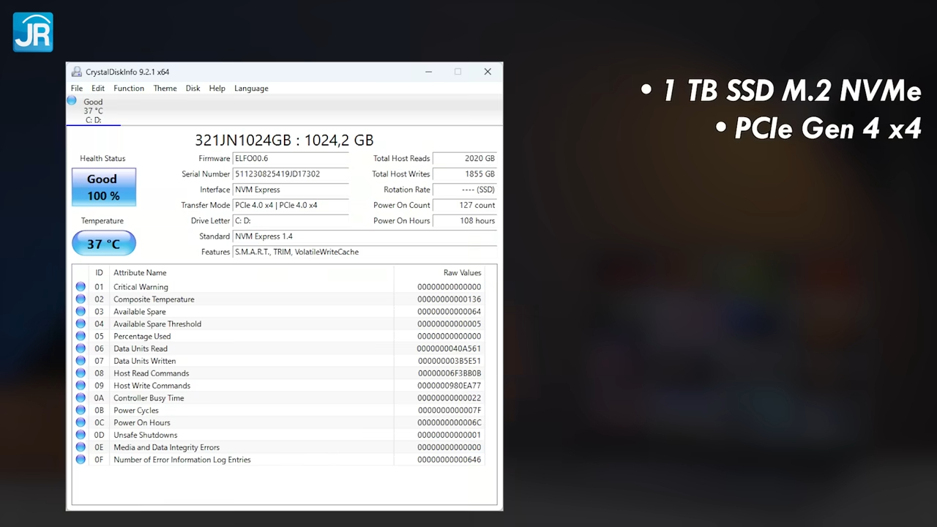
Task: Click the Good 100% health status button
Action: click(x=102, y=187)
